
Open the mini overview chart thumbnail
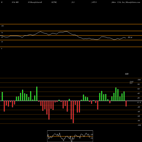(70, 136)
